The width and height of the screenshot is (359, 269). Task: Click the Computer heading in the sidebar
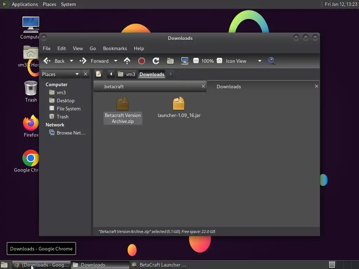(x=56, y=85)
